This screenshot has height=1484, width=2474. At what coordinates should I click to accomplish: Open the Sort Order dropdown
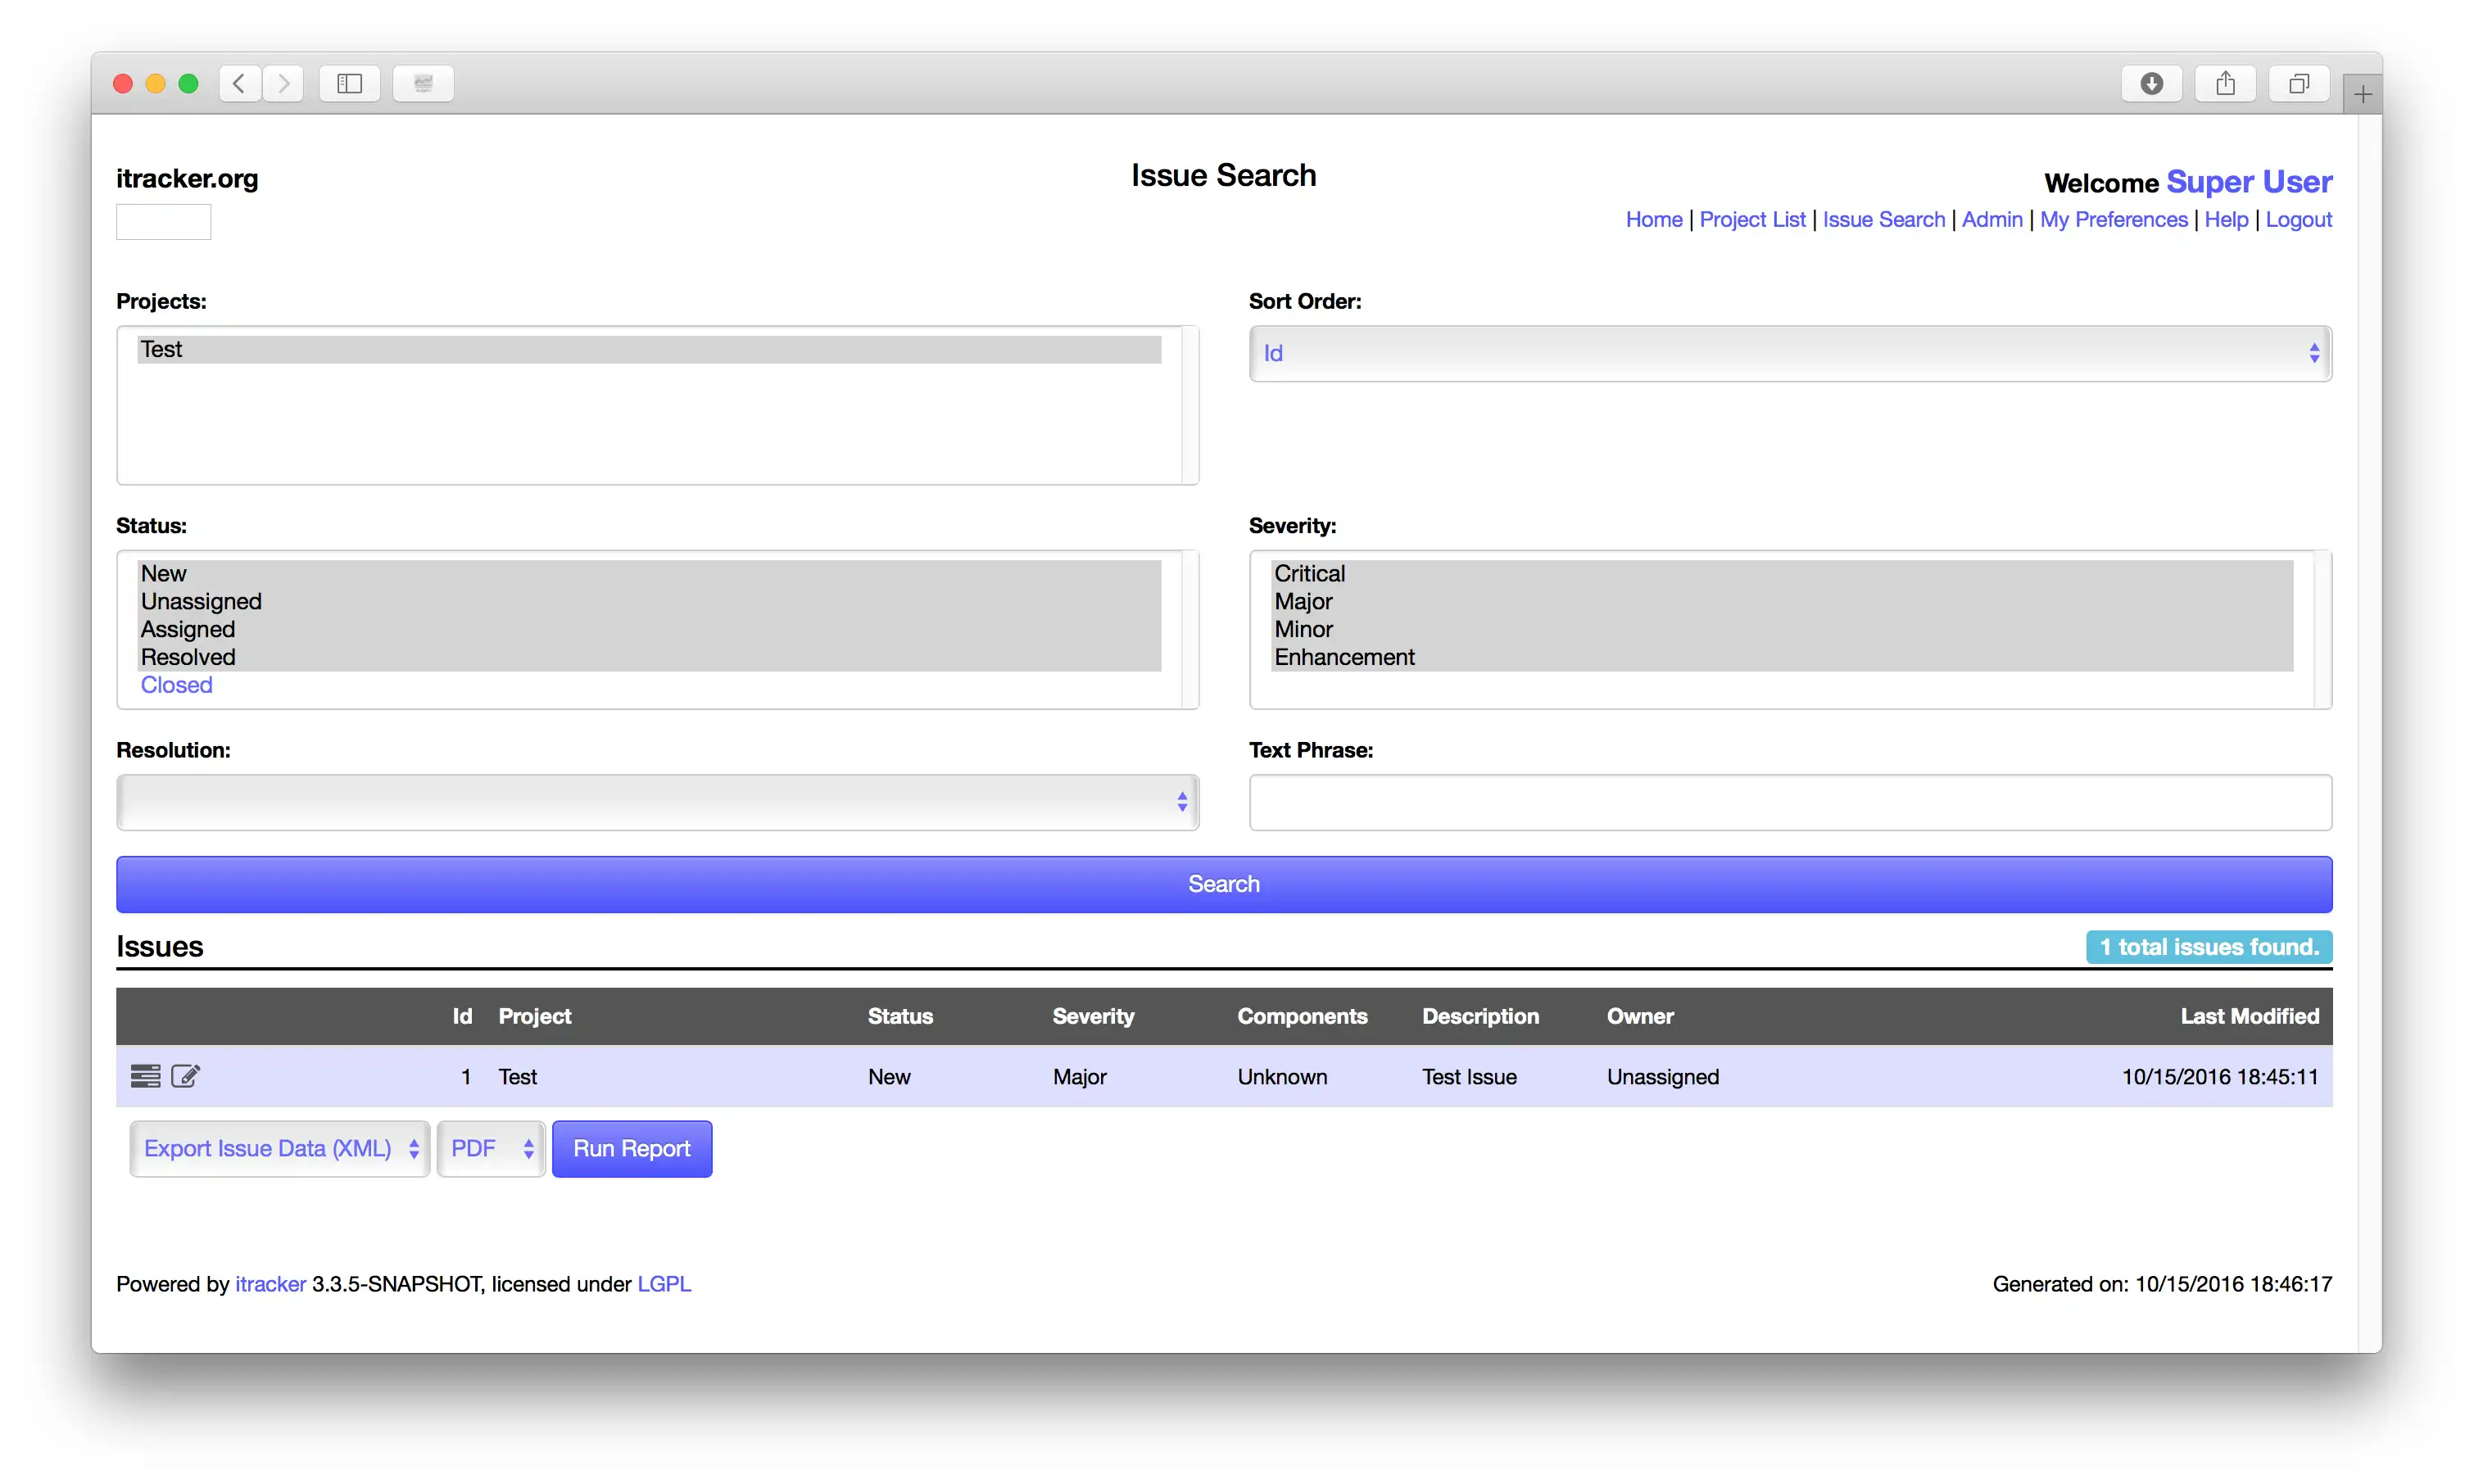tap(1790, 353)
